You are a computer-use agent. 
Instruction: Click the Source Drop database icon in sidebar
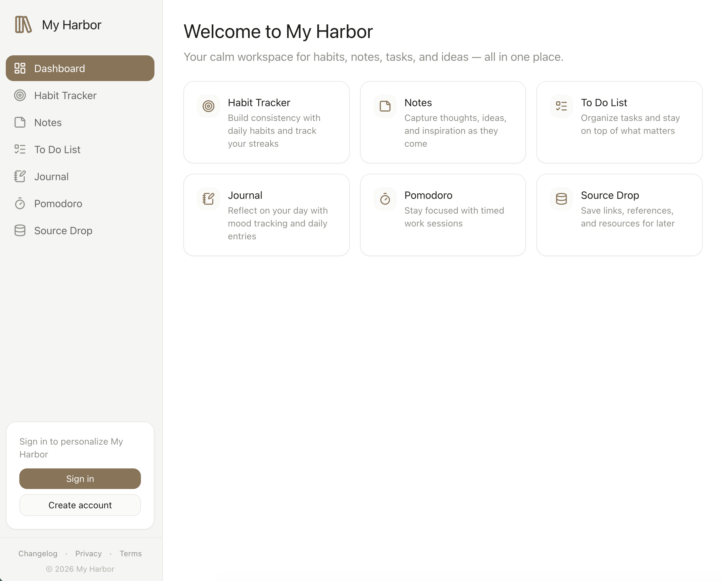tap(20, 231)
